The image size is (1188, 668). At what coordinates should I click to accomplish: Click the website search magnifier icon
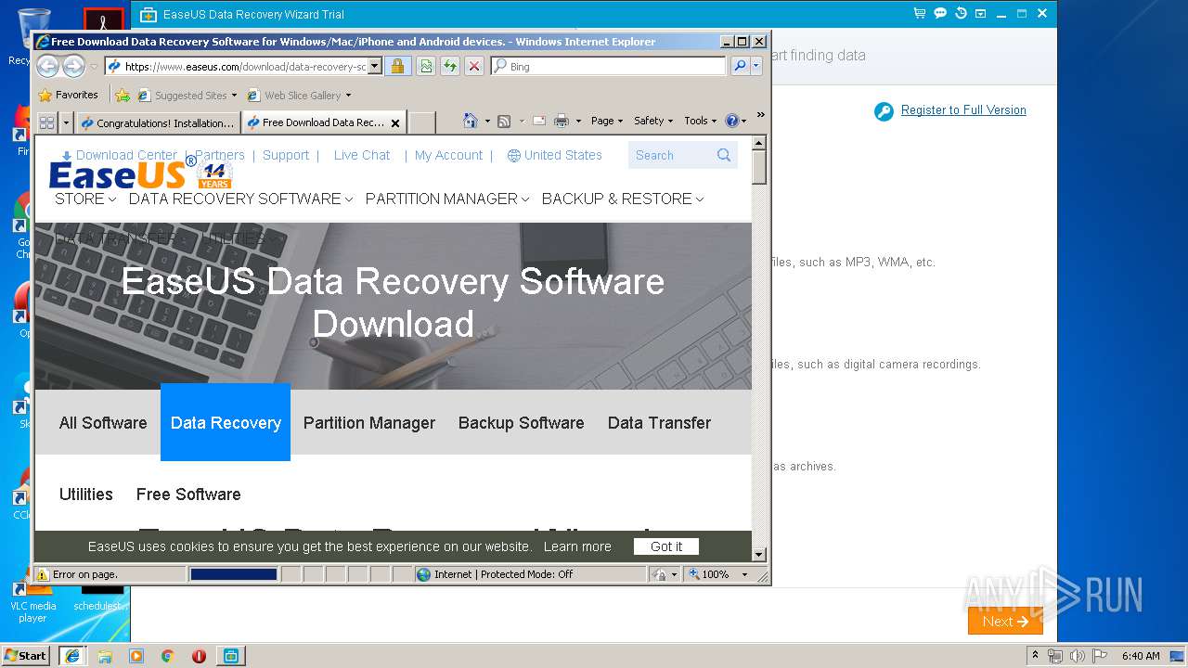[x=724, y=155]
